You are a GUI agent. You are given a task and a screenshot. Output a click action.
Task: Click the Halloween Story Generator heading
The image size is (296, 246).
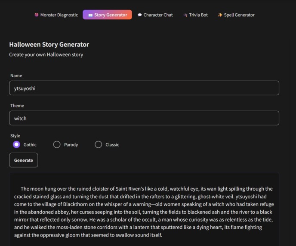tap(49, 45)
